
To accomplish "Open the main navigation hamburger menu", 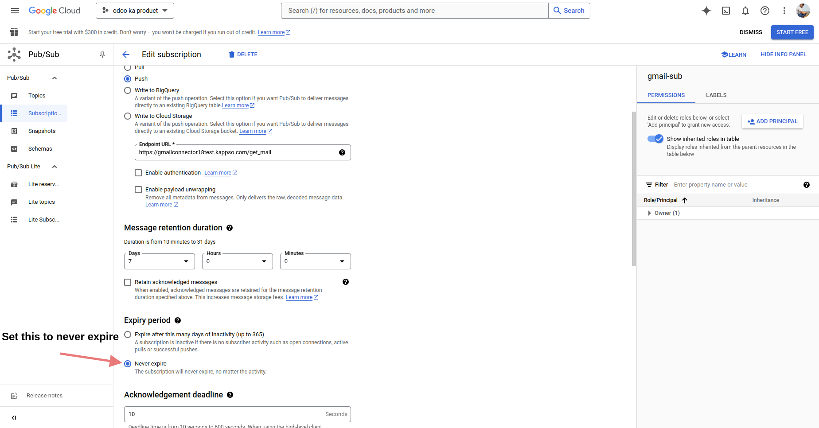I will (15, 11).
